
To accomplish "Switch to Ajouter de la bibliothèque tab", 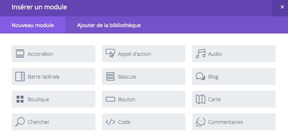I will 109,25.
